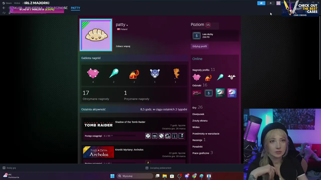321x180 pixels.
Task: Open Discord from the taskbar
Action: point(187,176)
